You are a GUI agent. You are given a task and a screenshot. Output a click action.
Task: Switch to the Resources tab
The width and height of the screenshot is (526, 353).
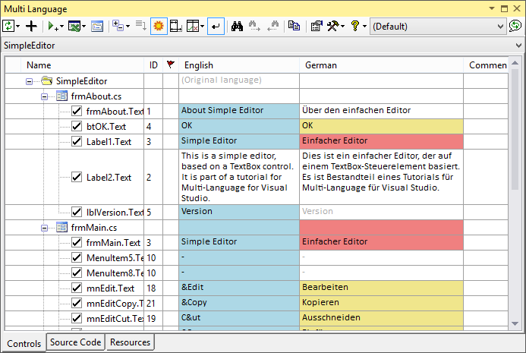(130, 342)
